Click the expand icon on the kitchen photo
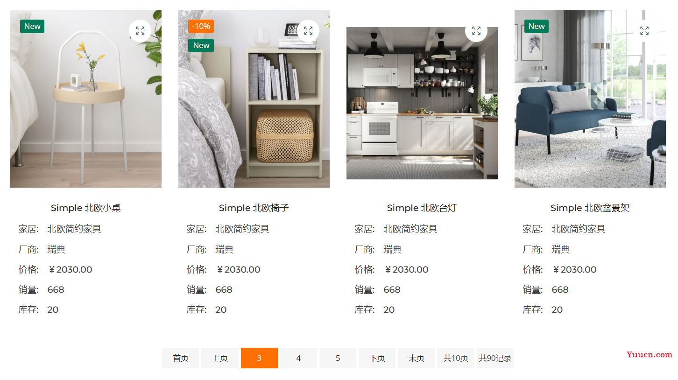The height and width of the screenshot is (380, 678). tap(476, 31)
